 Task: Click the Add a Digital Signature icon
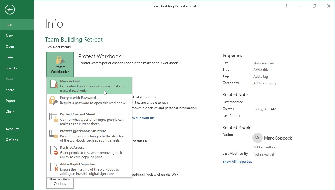pos(54,167)
